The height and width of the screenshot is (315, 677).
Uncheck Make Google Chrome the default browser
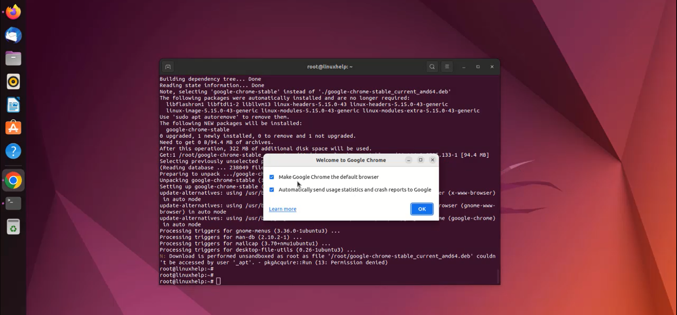tap(272, 177)
